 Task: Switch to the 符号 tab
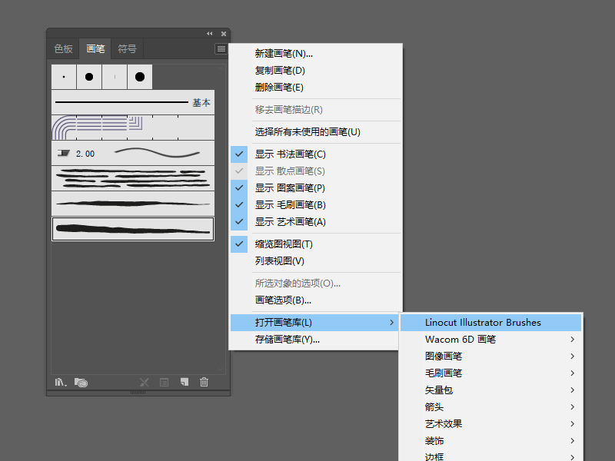point(127,48)
